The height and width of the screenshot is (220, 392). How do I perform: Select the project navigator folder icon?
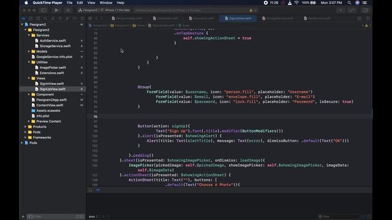pyautogui.click(x=23, y=18)
